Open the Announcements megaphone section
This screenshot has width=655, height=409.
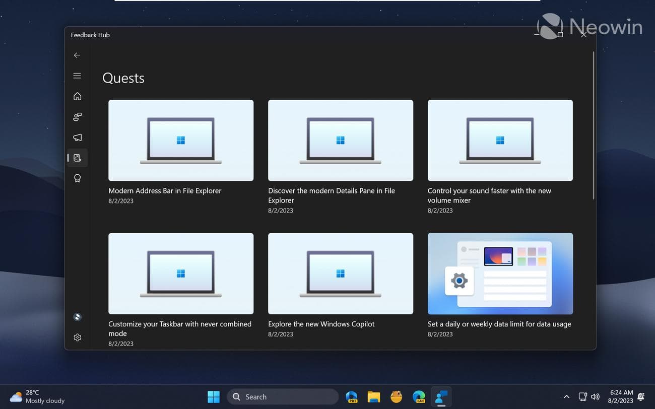77,137
